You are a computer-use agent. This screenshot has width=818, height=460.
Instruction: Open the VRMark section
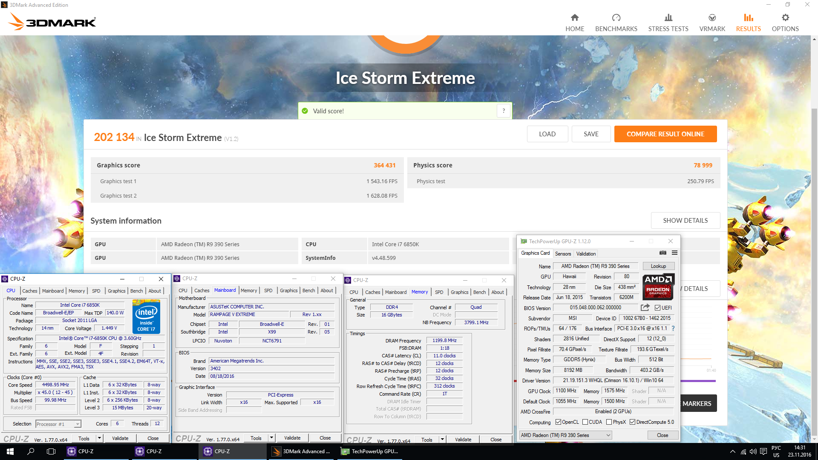click(712, 23)
